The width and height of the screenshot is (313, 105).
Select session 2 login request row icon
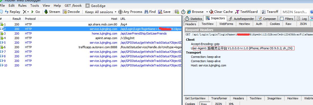pos(2,29)
